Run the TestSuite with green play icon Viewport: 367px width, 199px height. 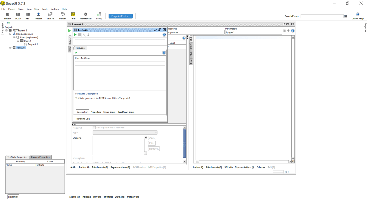point(75,35)
